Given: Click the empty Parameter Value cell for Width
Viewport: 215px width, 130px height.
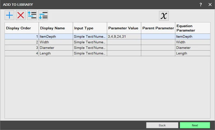Looking at the screenshot, I should point(124,42).
